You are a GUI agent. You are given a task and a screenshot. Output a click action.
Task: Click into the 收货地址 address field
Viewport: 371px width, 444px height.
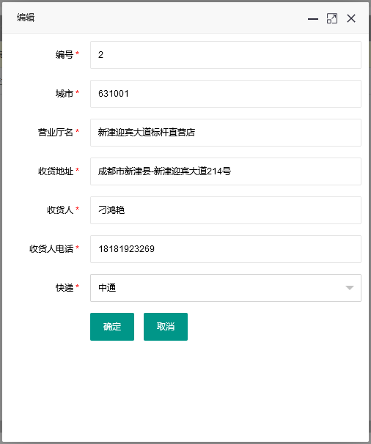point(226,171)
